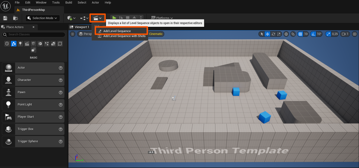Open the Perspective view mode dropdown
Image resolution: width=359 pixels, height=168 pixels.
pos(85,34)
